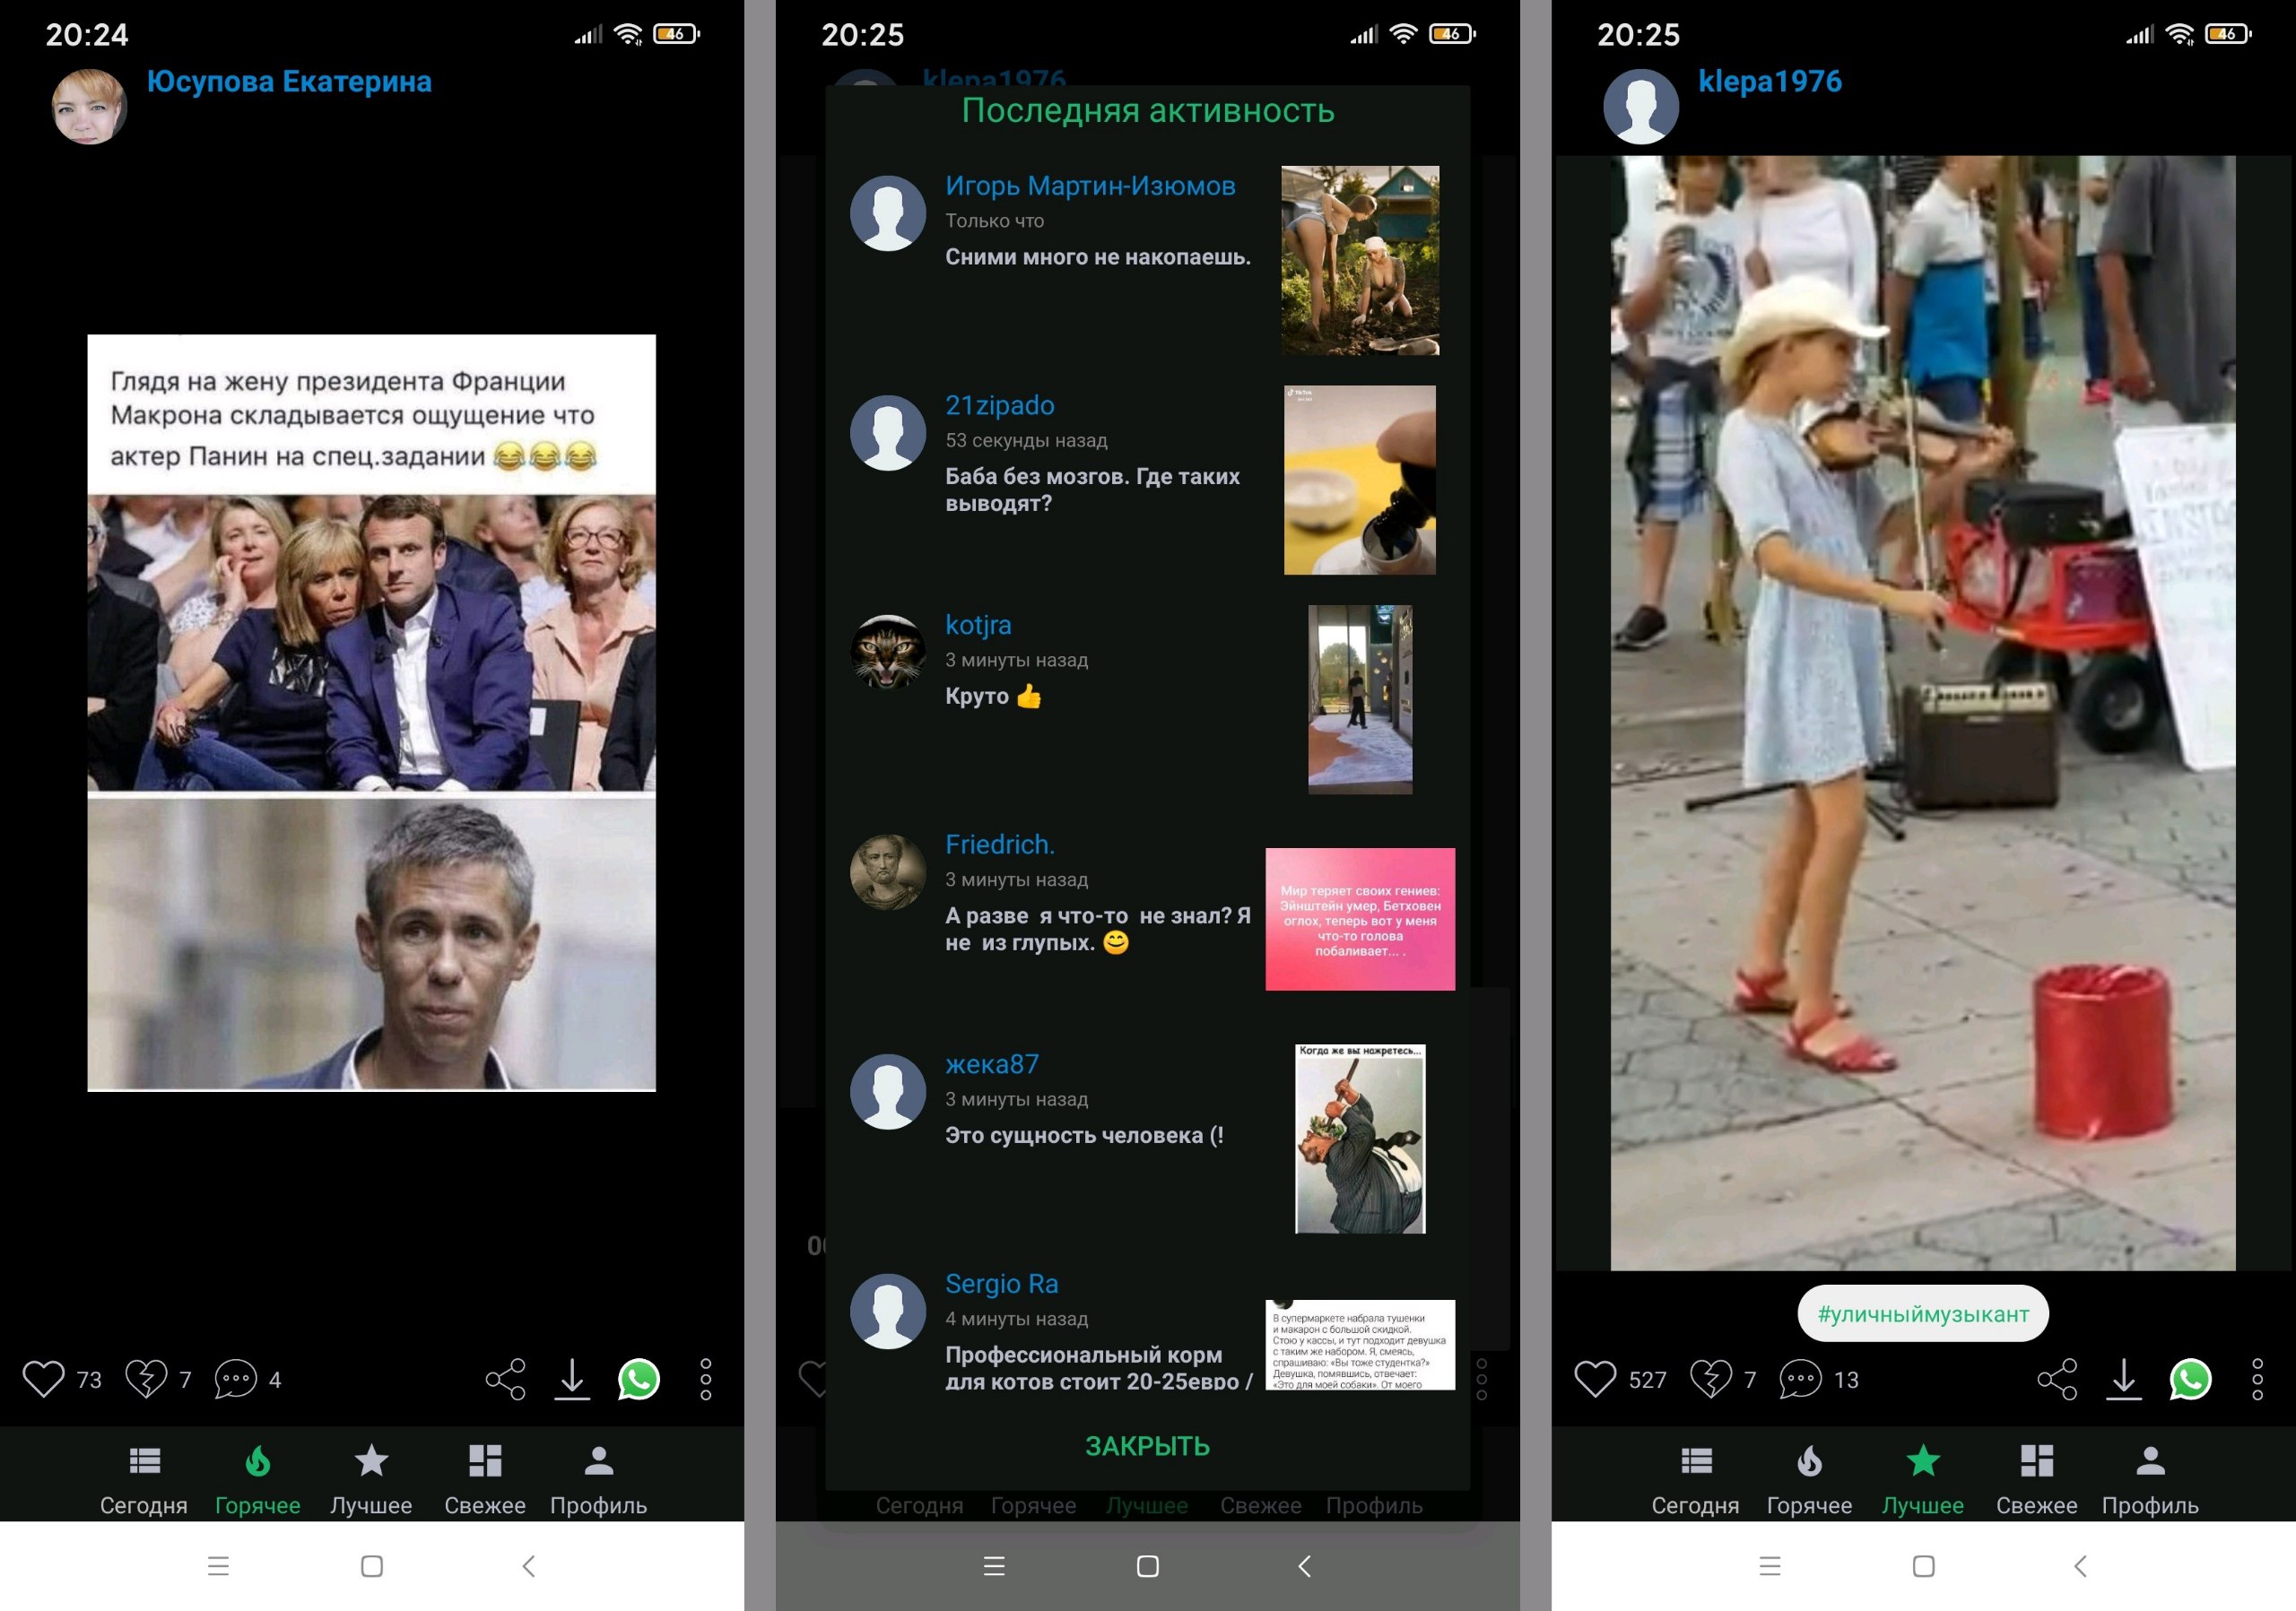The image size is (2296, 1611).
Task: Switch to the Сегодня tab in the left screen
Action: tap(144, 1479)
